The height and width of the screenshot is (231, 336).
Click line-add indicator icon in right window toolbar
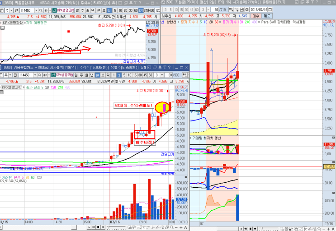236,10
